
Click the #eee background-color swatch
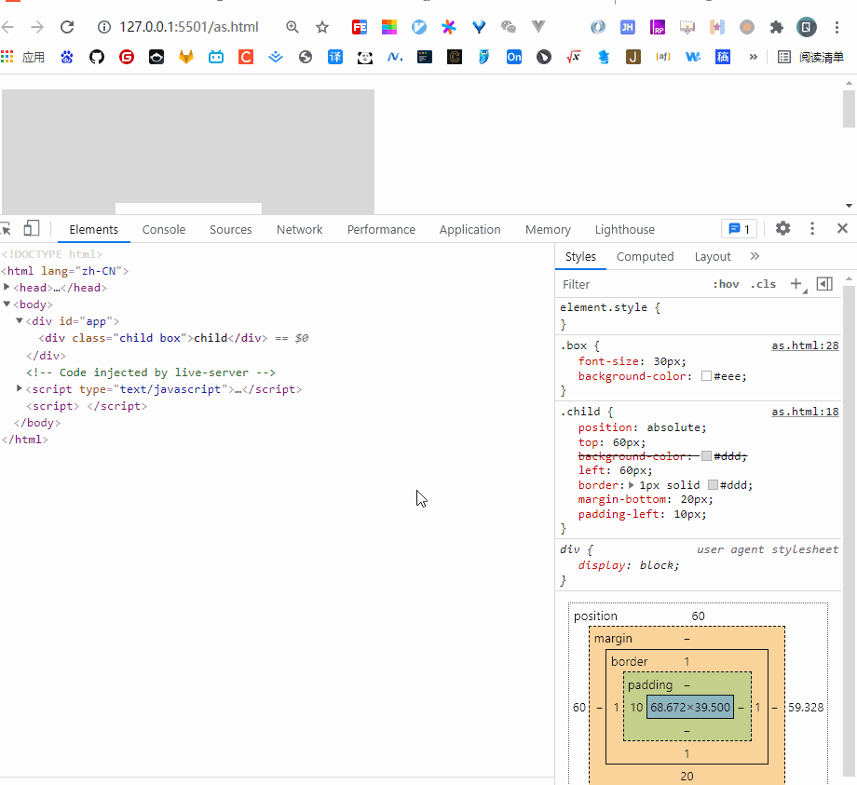pyautogui.click(x=706, y=376)
